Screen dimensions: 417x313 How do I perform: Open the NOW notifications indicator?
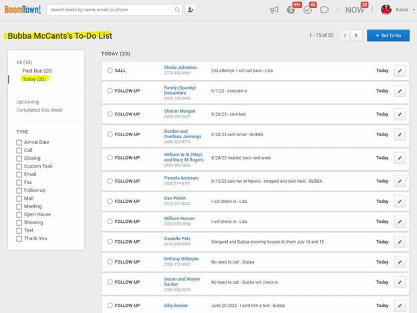[x=354, y=10]
